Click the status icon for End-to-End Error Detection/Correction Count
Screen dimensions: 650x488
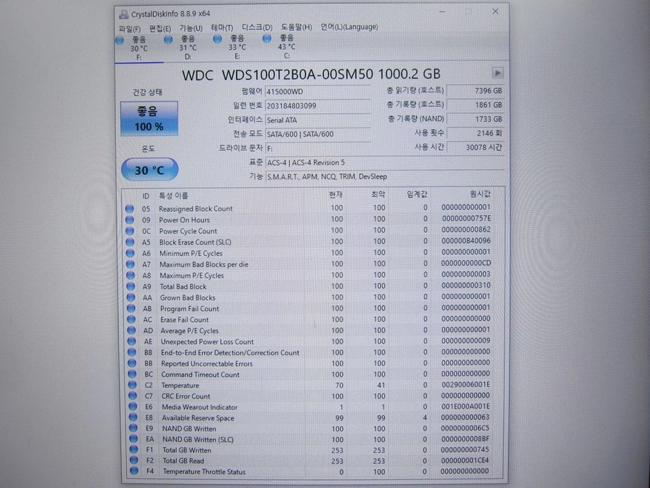tap(132, 352)
